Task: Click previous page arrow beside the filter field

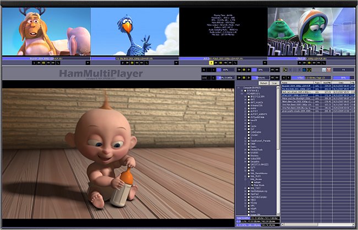Action: 284,78
